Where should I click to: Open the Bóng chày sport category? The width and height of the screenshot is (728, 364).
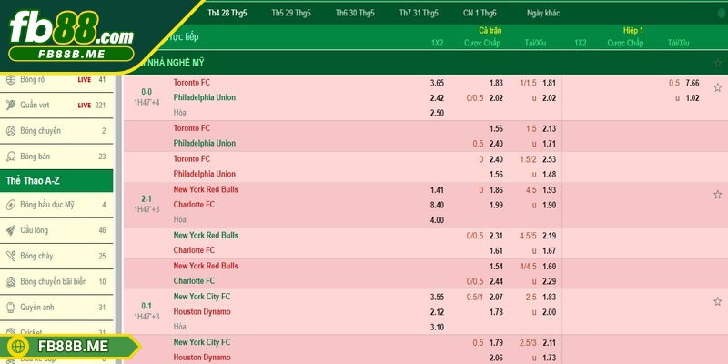[x=56, y=256]
